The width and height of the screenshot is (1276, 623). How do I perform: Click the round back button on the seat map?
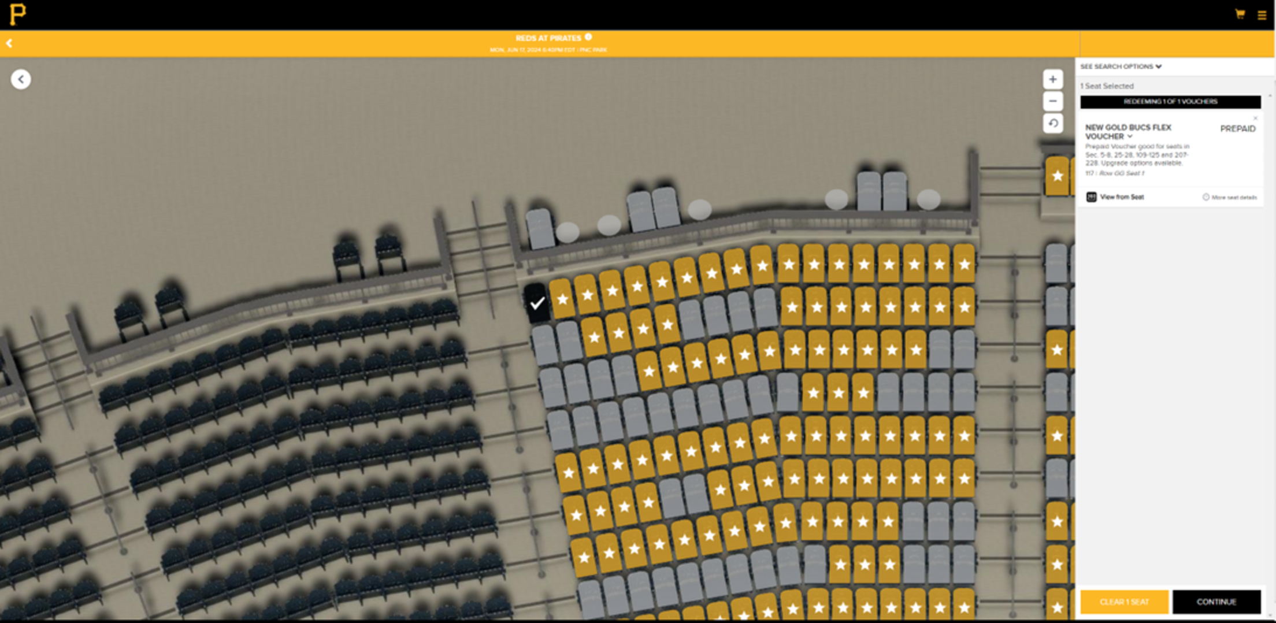pos(21,79)
